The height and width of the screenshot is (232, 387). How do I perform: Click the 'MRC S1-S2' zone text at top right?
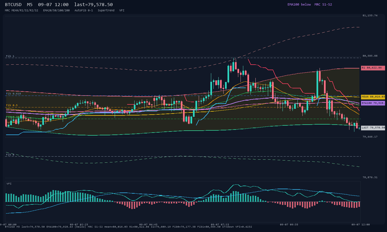click(323, 4)
